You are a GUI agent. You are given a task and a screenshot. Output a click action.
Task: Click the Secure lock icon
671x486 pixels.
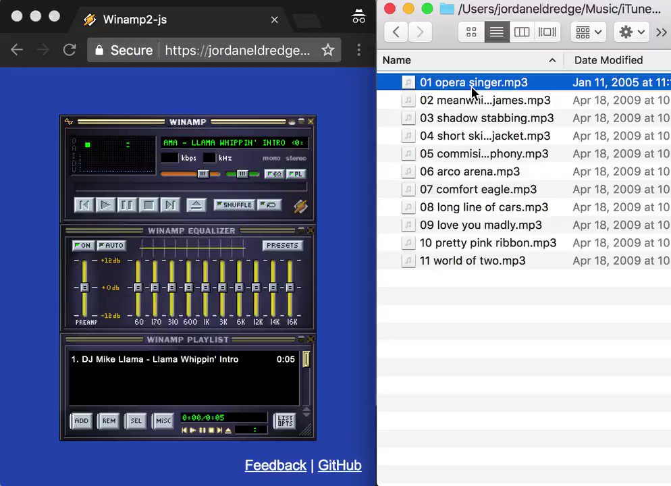pyautogui.click(x=99, y=50)
